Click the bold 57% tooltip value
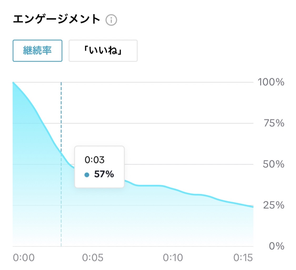 pos(104,175)
